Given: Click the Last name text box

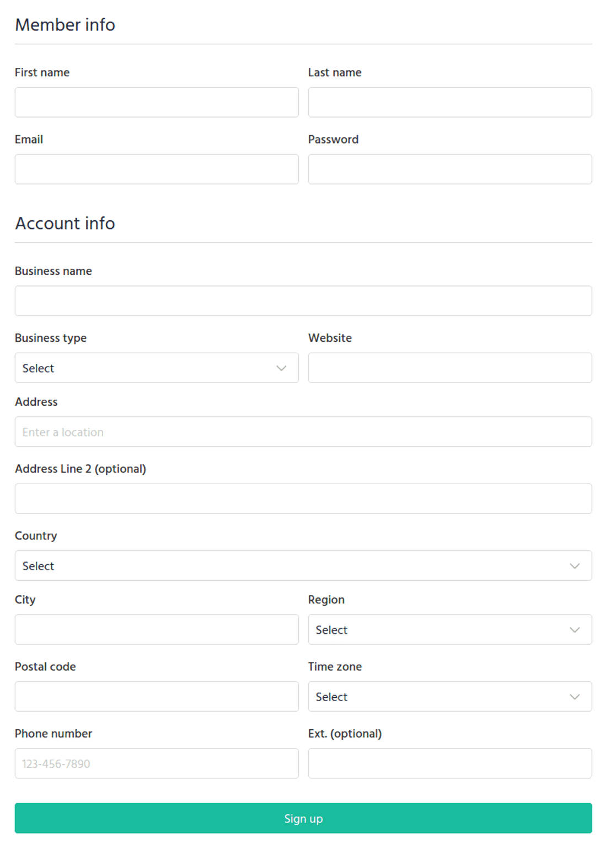Looking at the screenshot, I should click(x=449, y=102).
